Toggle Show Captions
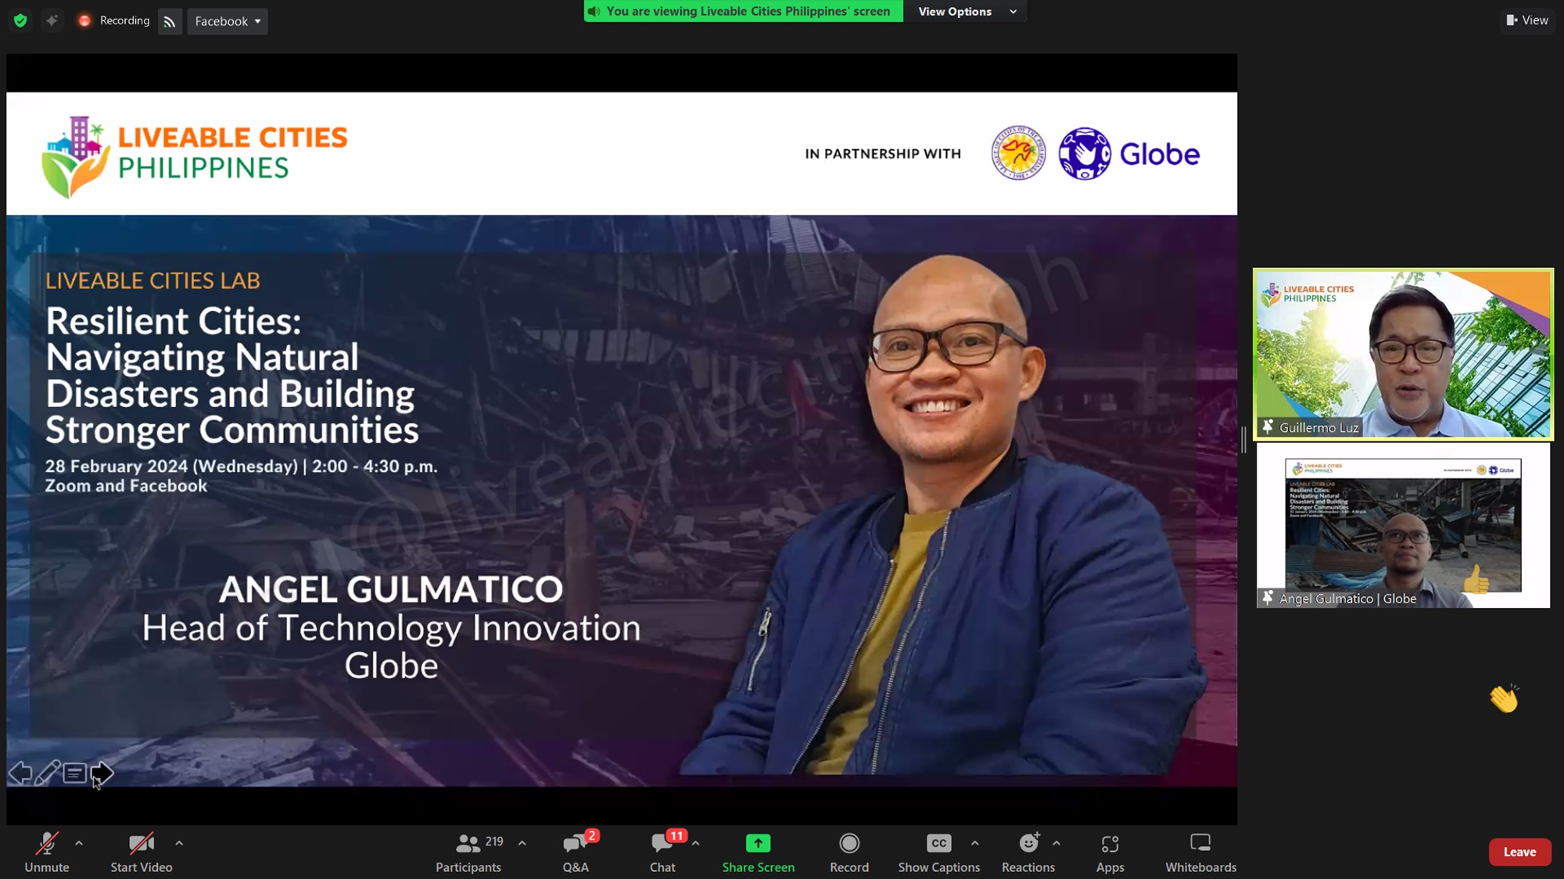Viewport: 1564px width, 879px height. click(x=939, y=852)
